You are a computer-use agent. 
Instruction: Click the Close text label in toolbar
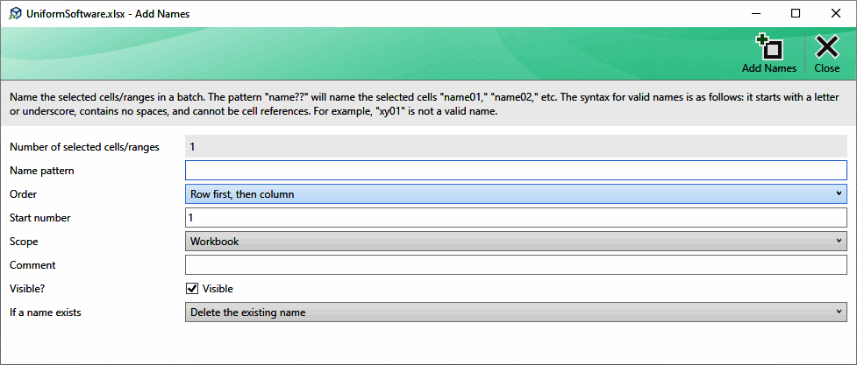(827, 69)
